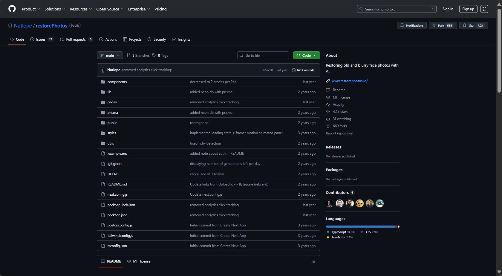The height and width of the screenshot is (276, 502).
Task: Click the scale icon next to MIT license in About
Action: click(x=328, y=97)
